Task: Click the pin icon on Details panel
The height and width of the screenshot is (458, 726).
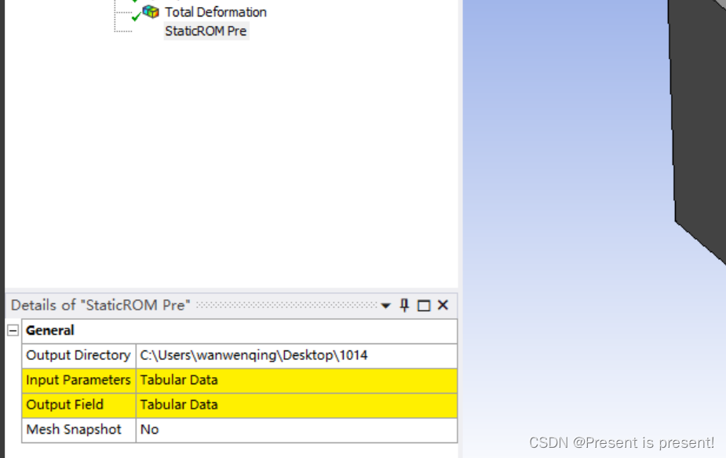Action: point(403,306)
